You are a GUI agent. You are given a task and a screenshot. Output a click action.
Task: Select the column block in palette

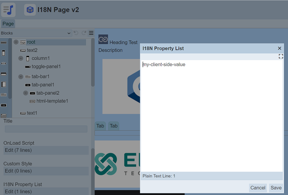pyautogui.click(x=4, y=53)
